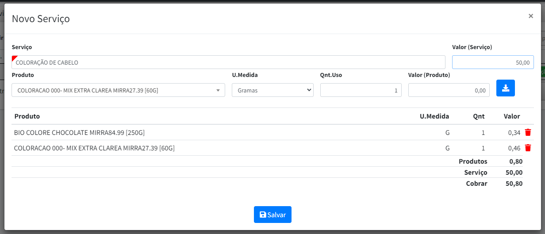Click the Qnt column header
Image resolution: width=545 pixels, height=234 pixels.
[479, 116]
